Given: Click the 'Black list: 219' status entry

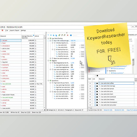Looking at the screenshot, I should point(36,112).
